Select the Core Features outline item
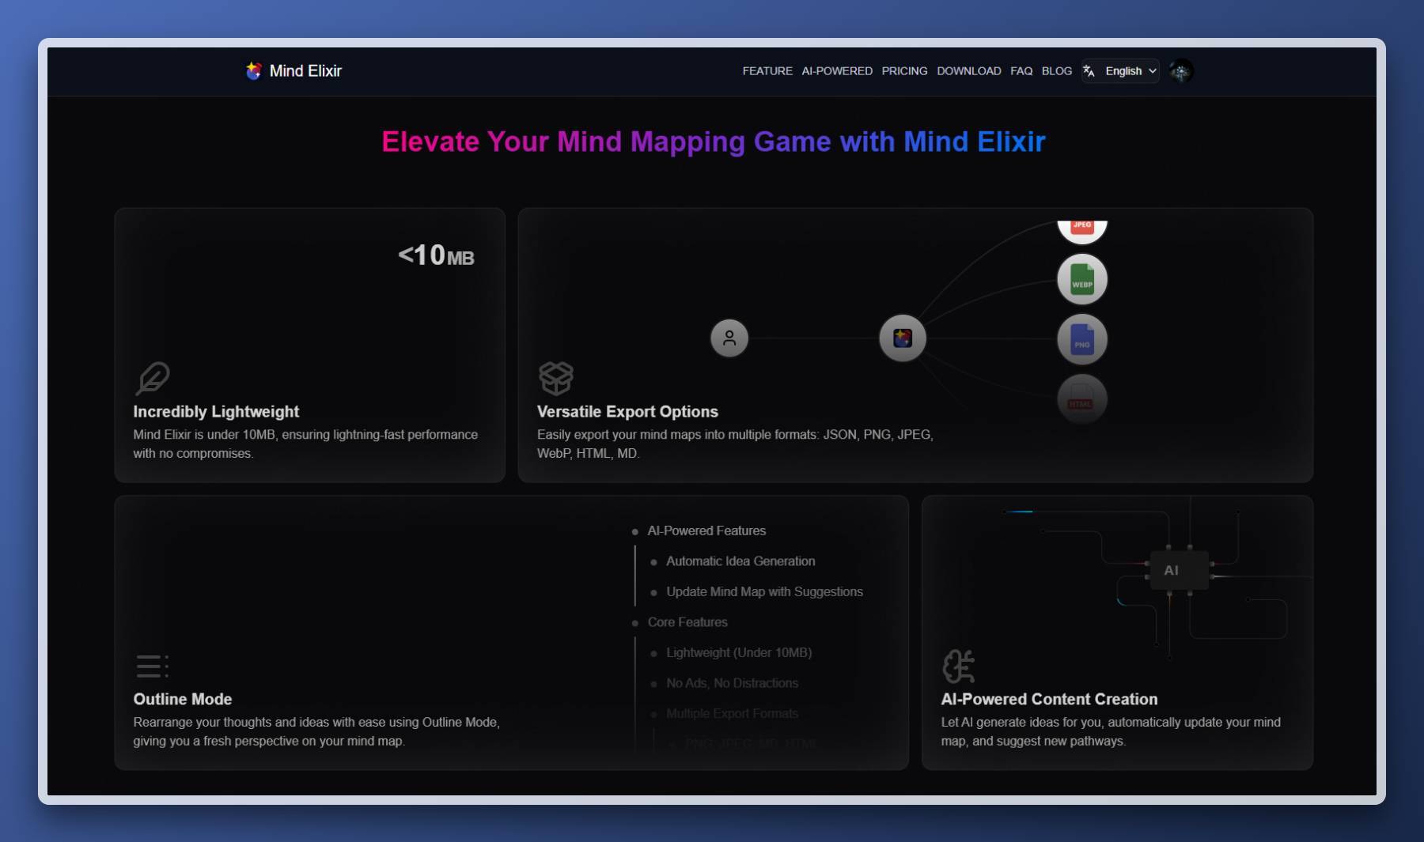This screenshot has width=1424, height=842. [x=687, y=622]
